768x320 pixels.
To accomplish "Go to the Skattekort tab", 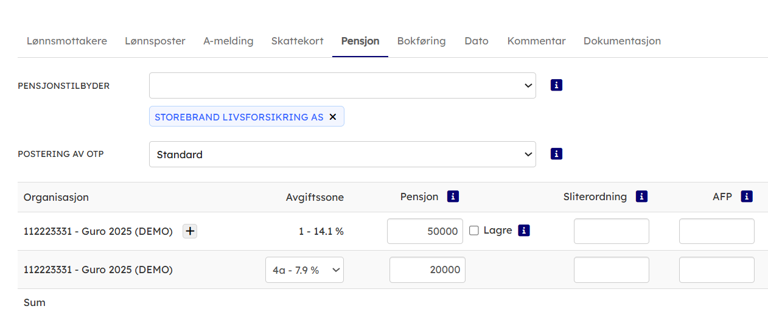I will pos(297,41).
